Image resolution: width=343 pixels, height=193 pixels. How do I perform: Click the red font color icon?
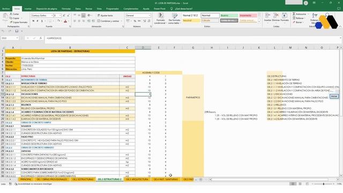point(65,21)
